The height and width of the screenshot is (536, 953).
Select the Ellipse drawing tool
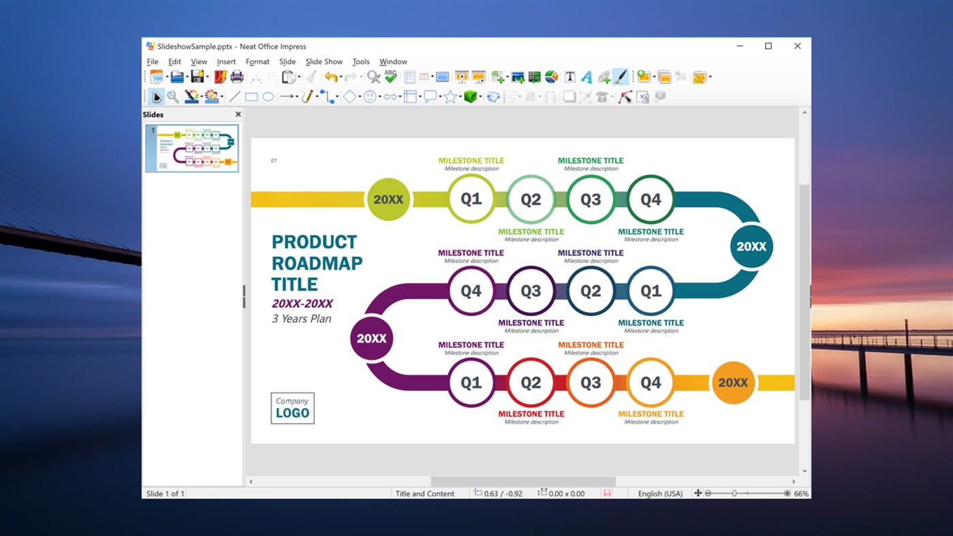(x=268, y=96)
